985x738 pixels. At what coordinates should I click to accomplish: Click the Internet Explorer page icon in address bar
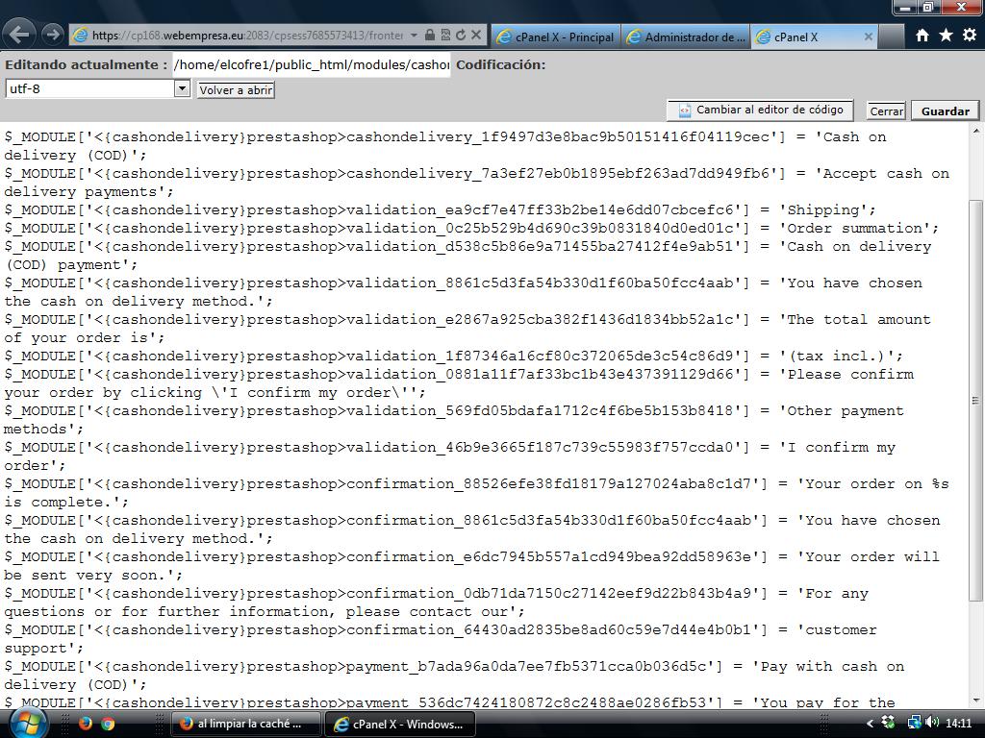tap(81, 36)
